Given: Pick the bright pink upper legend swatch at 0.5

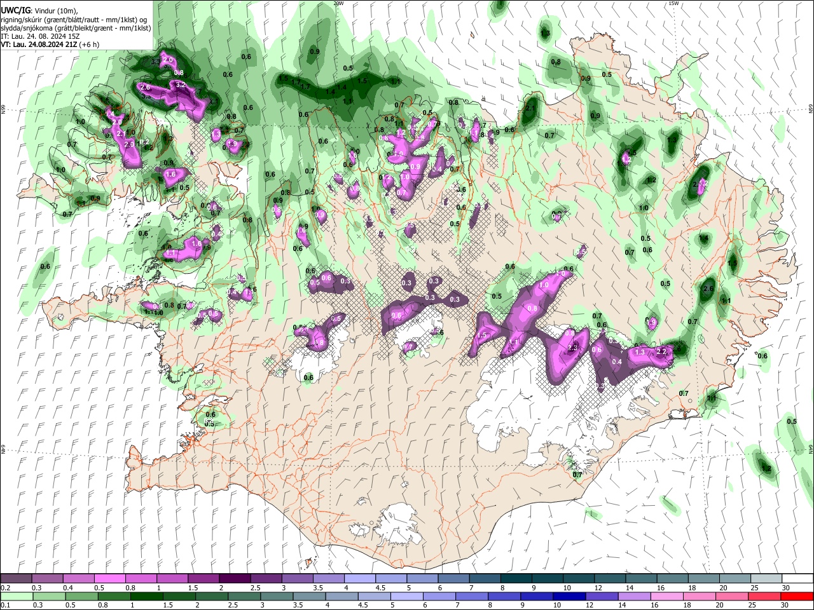Looking at the screenshot, I should (x=110, y=579).
